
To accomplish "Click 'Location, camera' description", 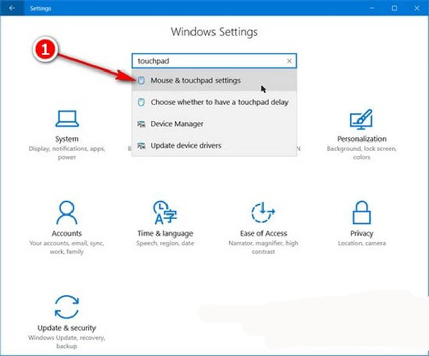I will pos(362,243).
